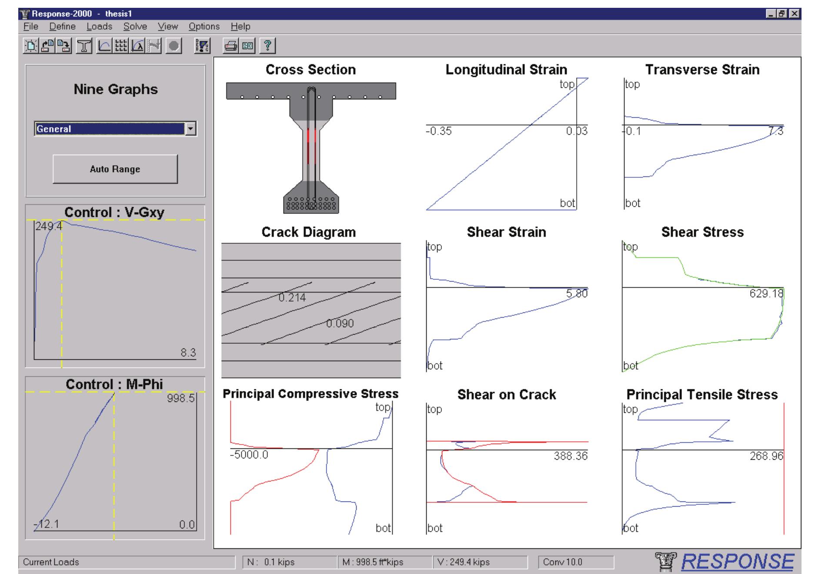Select the Longitudinal Strain graph
This screenshot has height=574, width=815.
point(507,143)
